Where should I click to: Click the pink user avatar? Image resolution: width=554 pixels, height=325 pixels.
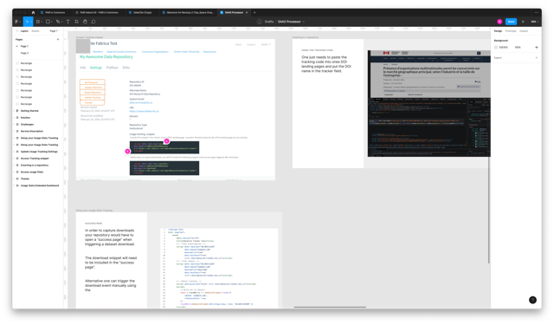[x=499, y=22]
